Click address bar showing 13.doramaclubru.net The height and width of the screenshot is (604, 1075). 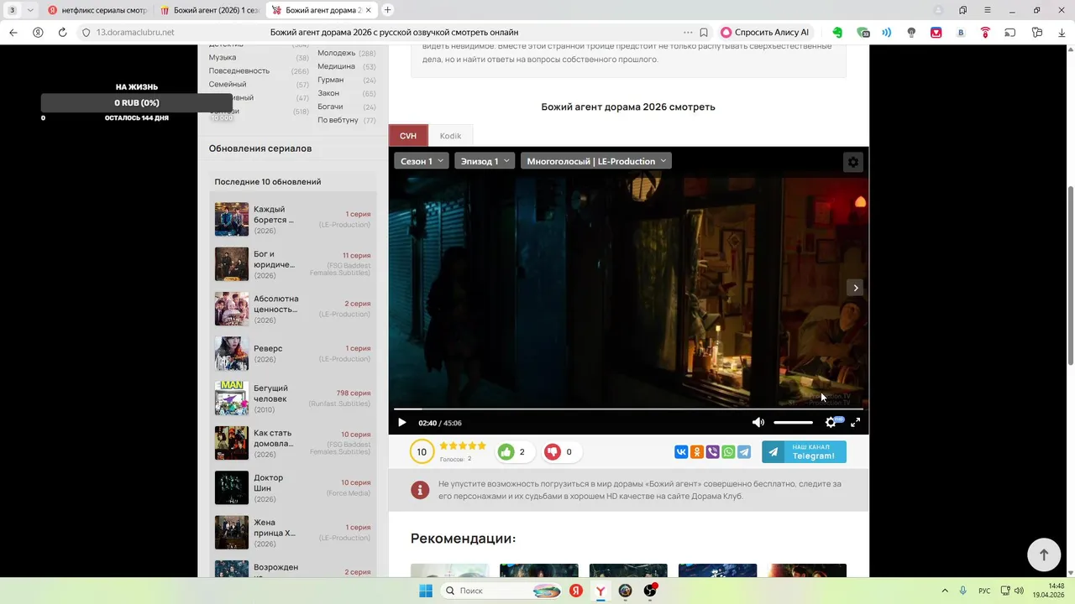click(135, 33)
